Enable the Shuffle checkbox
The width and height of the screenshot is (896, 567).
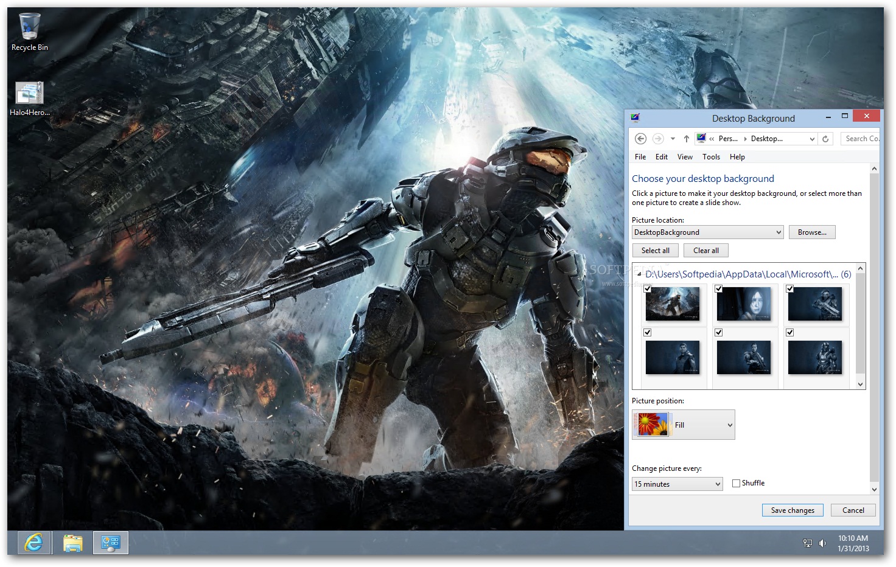(736, 483)
